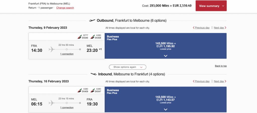The height and width of the screenshot is (113, 257).
Task: Go to inbound Previous day
Action: 202,81
